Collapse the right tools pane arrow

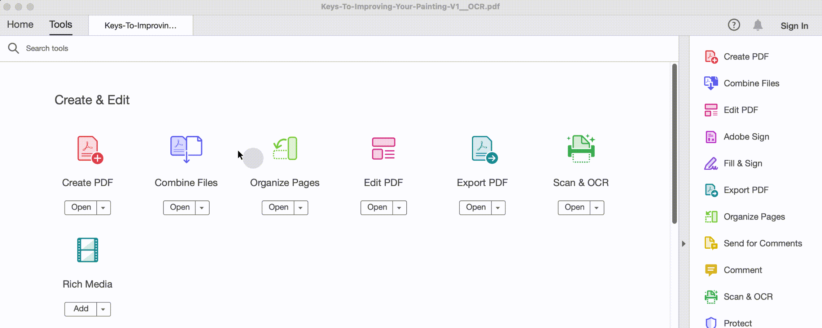coord(683,244)
